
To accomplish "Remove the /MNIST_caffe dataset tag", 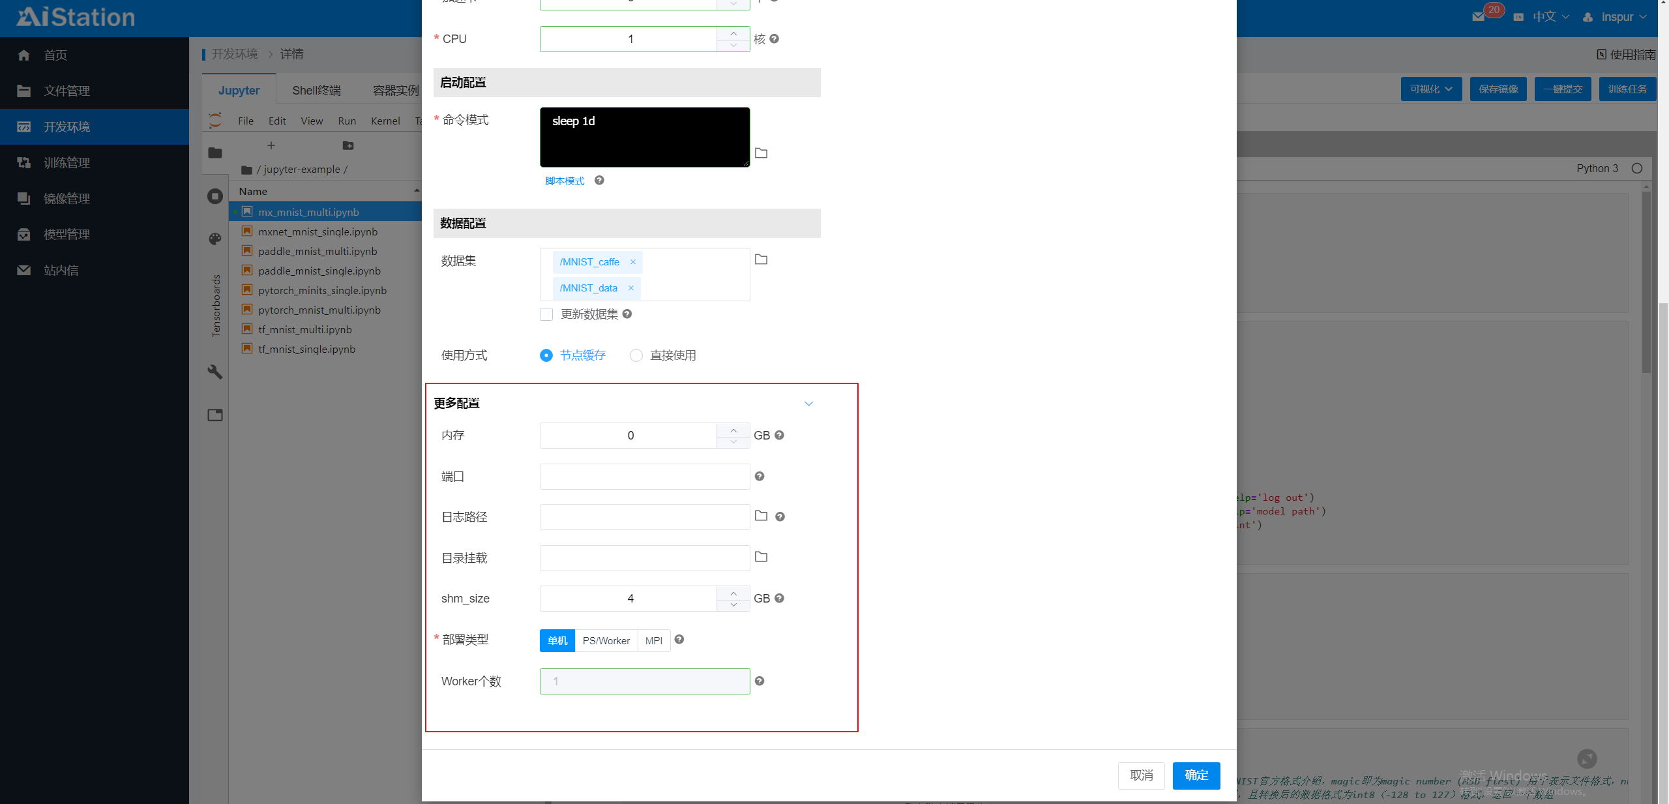I will pyautogui.click(x=632, y=262).
